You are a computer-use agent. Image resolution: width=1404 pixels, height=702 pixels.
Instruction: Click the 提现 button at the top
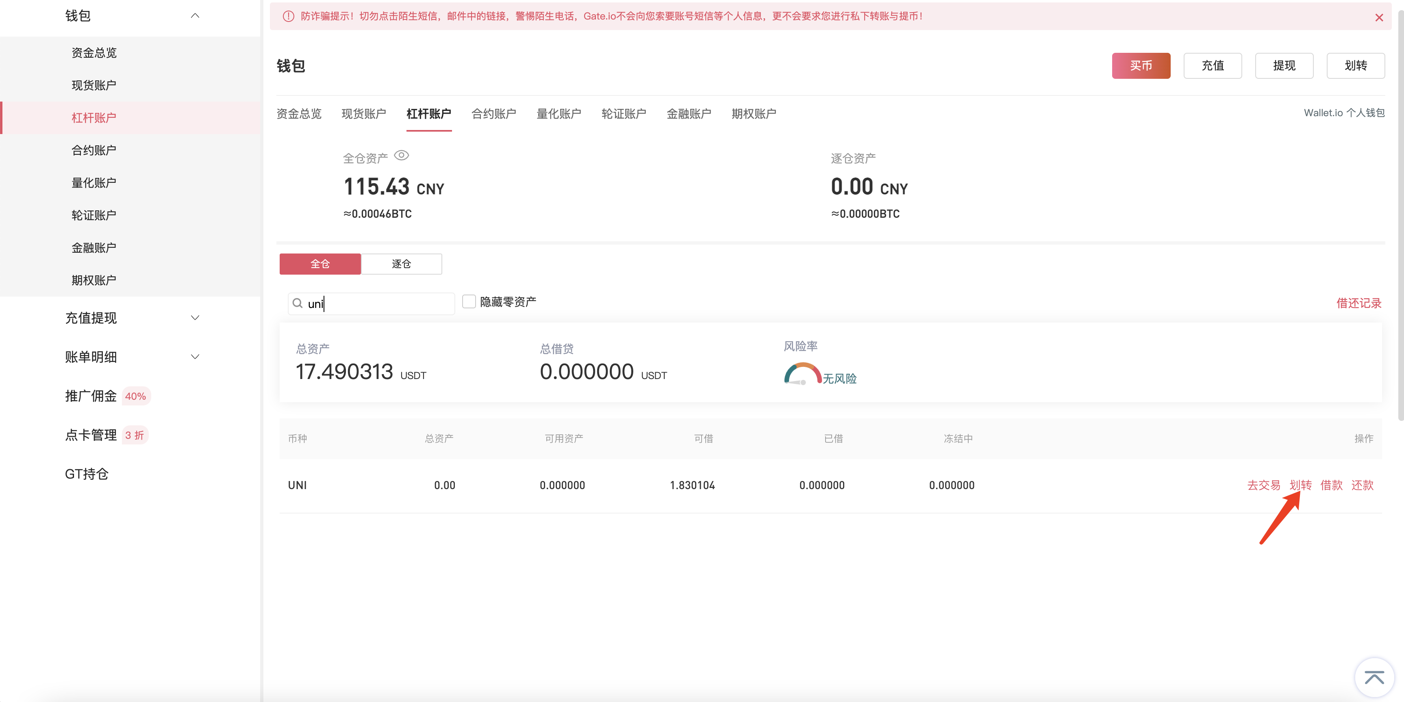[x=1284, y=66]
